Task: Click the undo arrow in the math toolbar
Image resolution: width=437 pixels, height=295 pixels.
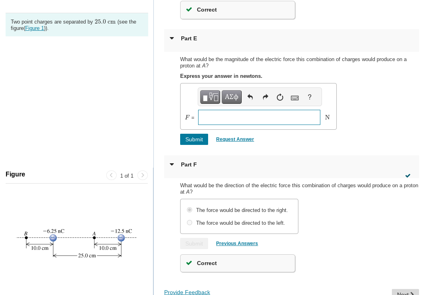Action: pos(250,97)
